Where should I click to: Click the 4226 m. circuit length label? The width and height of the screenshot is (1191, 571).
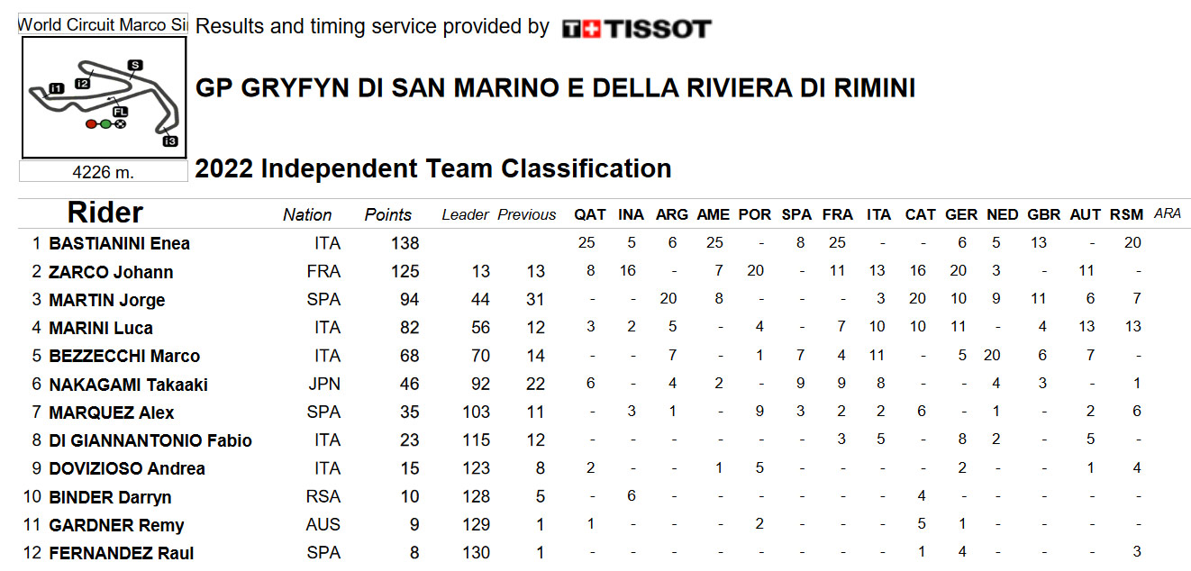tap(104, 172)
